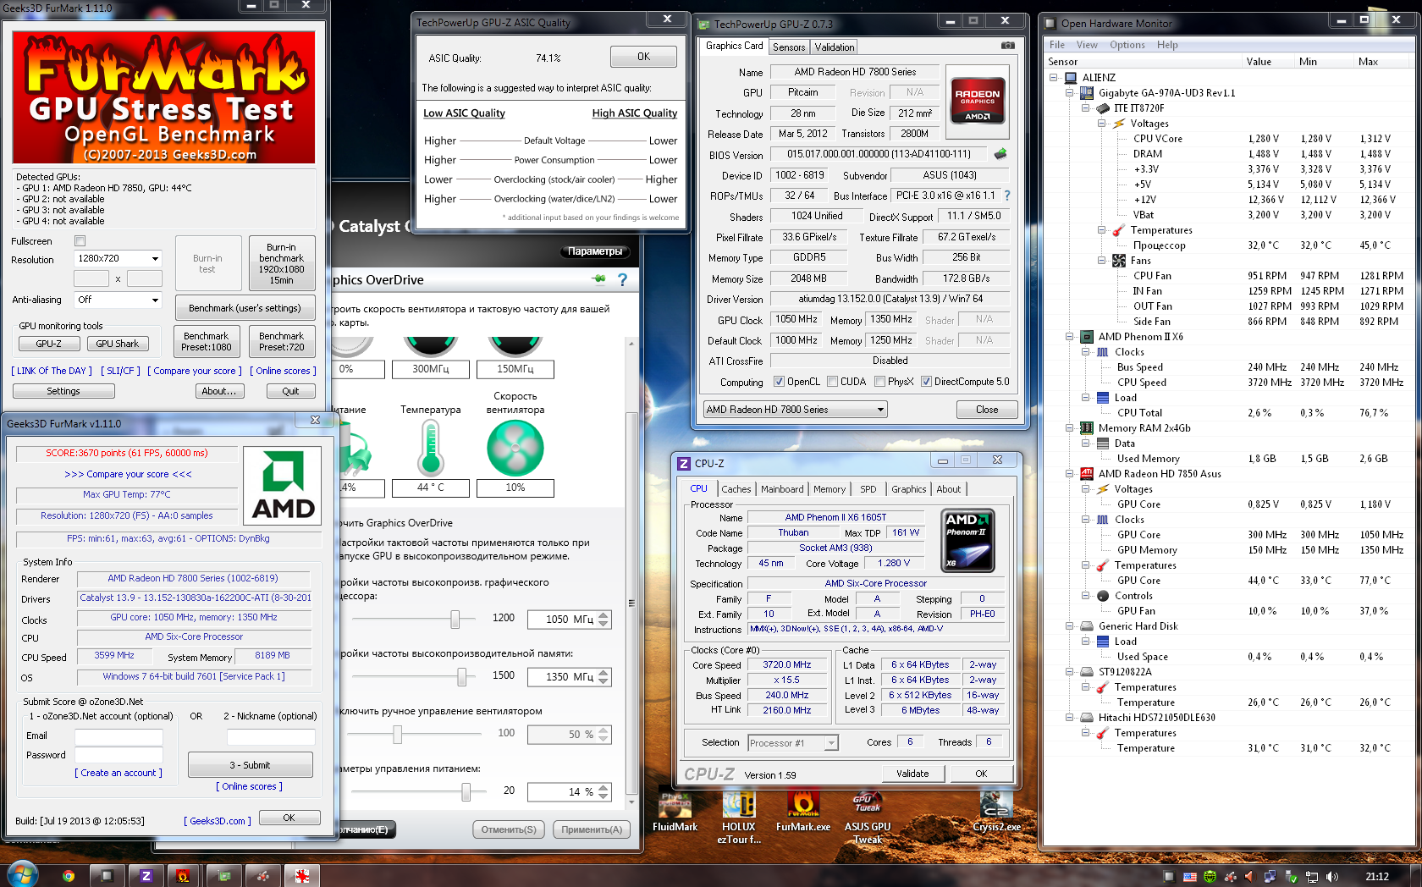Collapse the AMD Phenom II X6 node

[1070, 337]
